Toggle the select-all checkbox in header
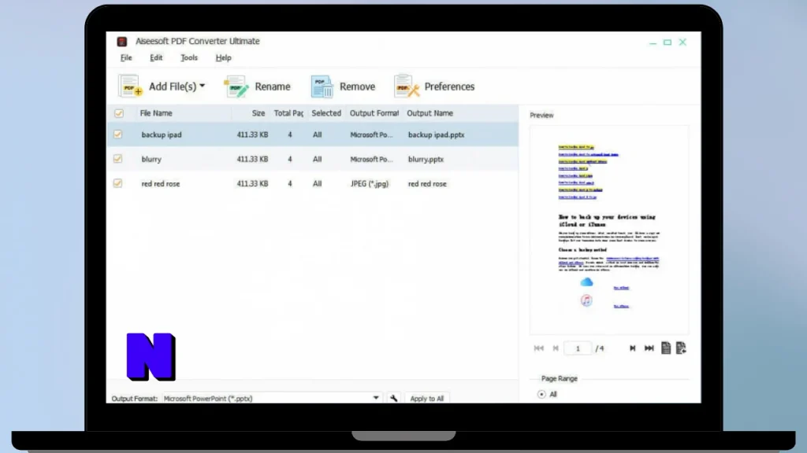 119,113
